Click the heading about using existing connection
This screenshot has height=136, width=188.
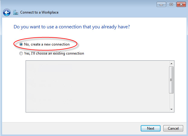[72, 27]
